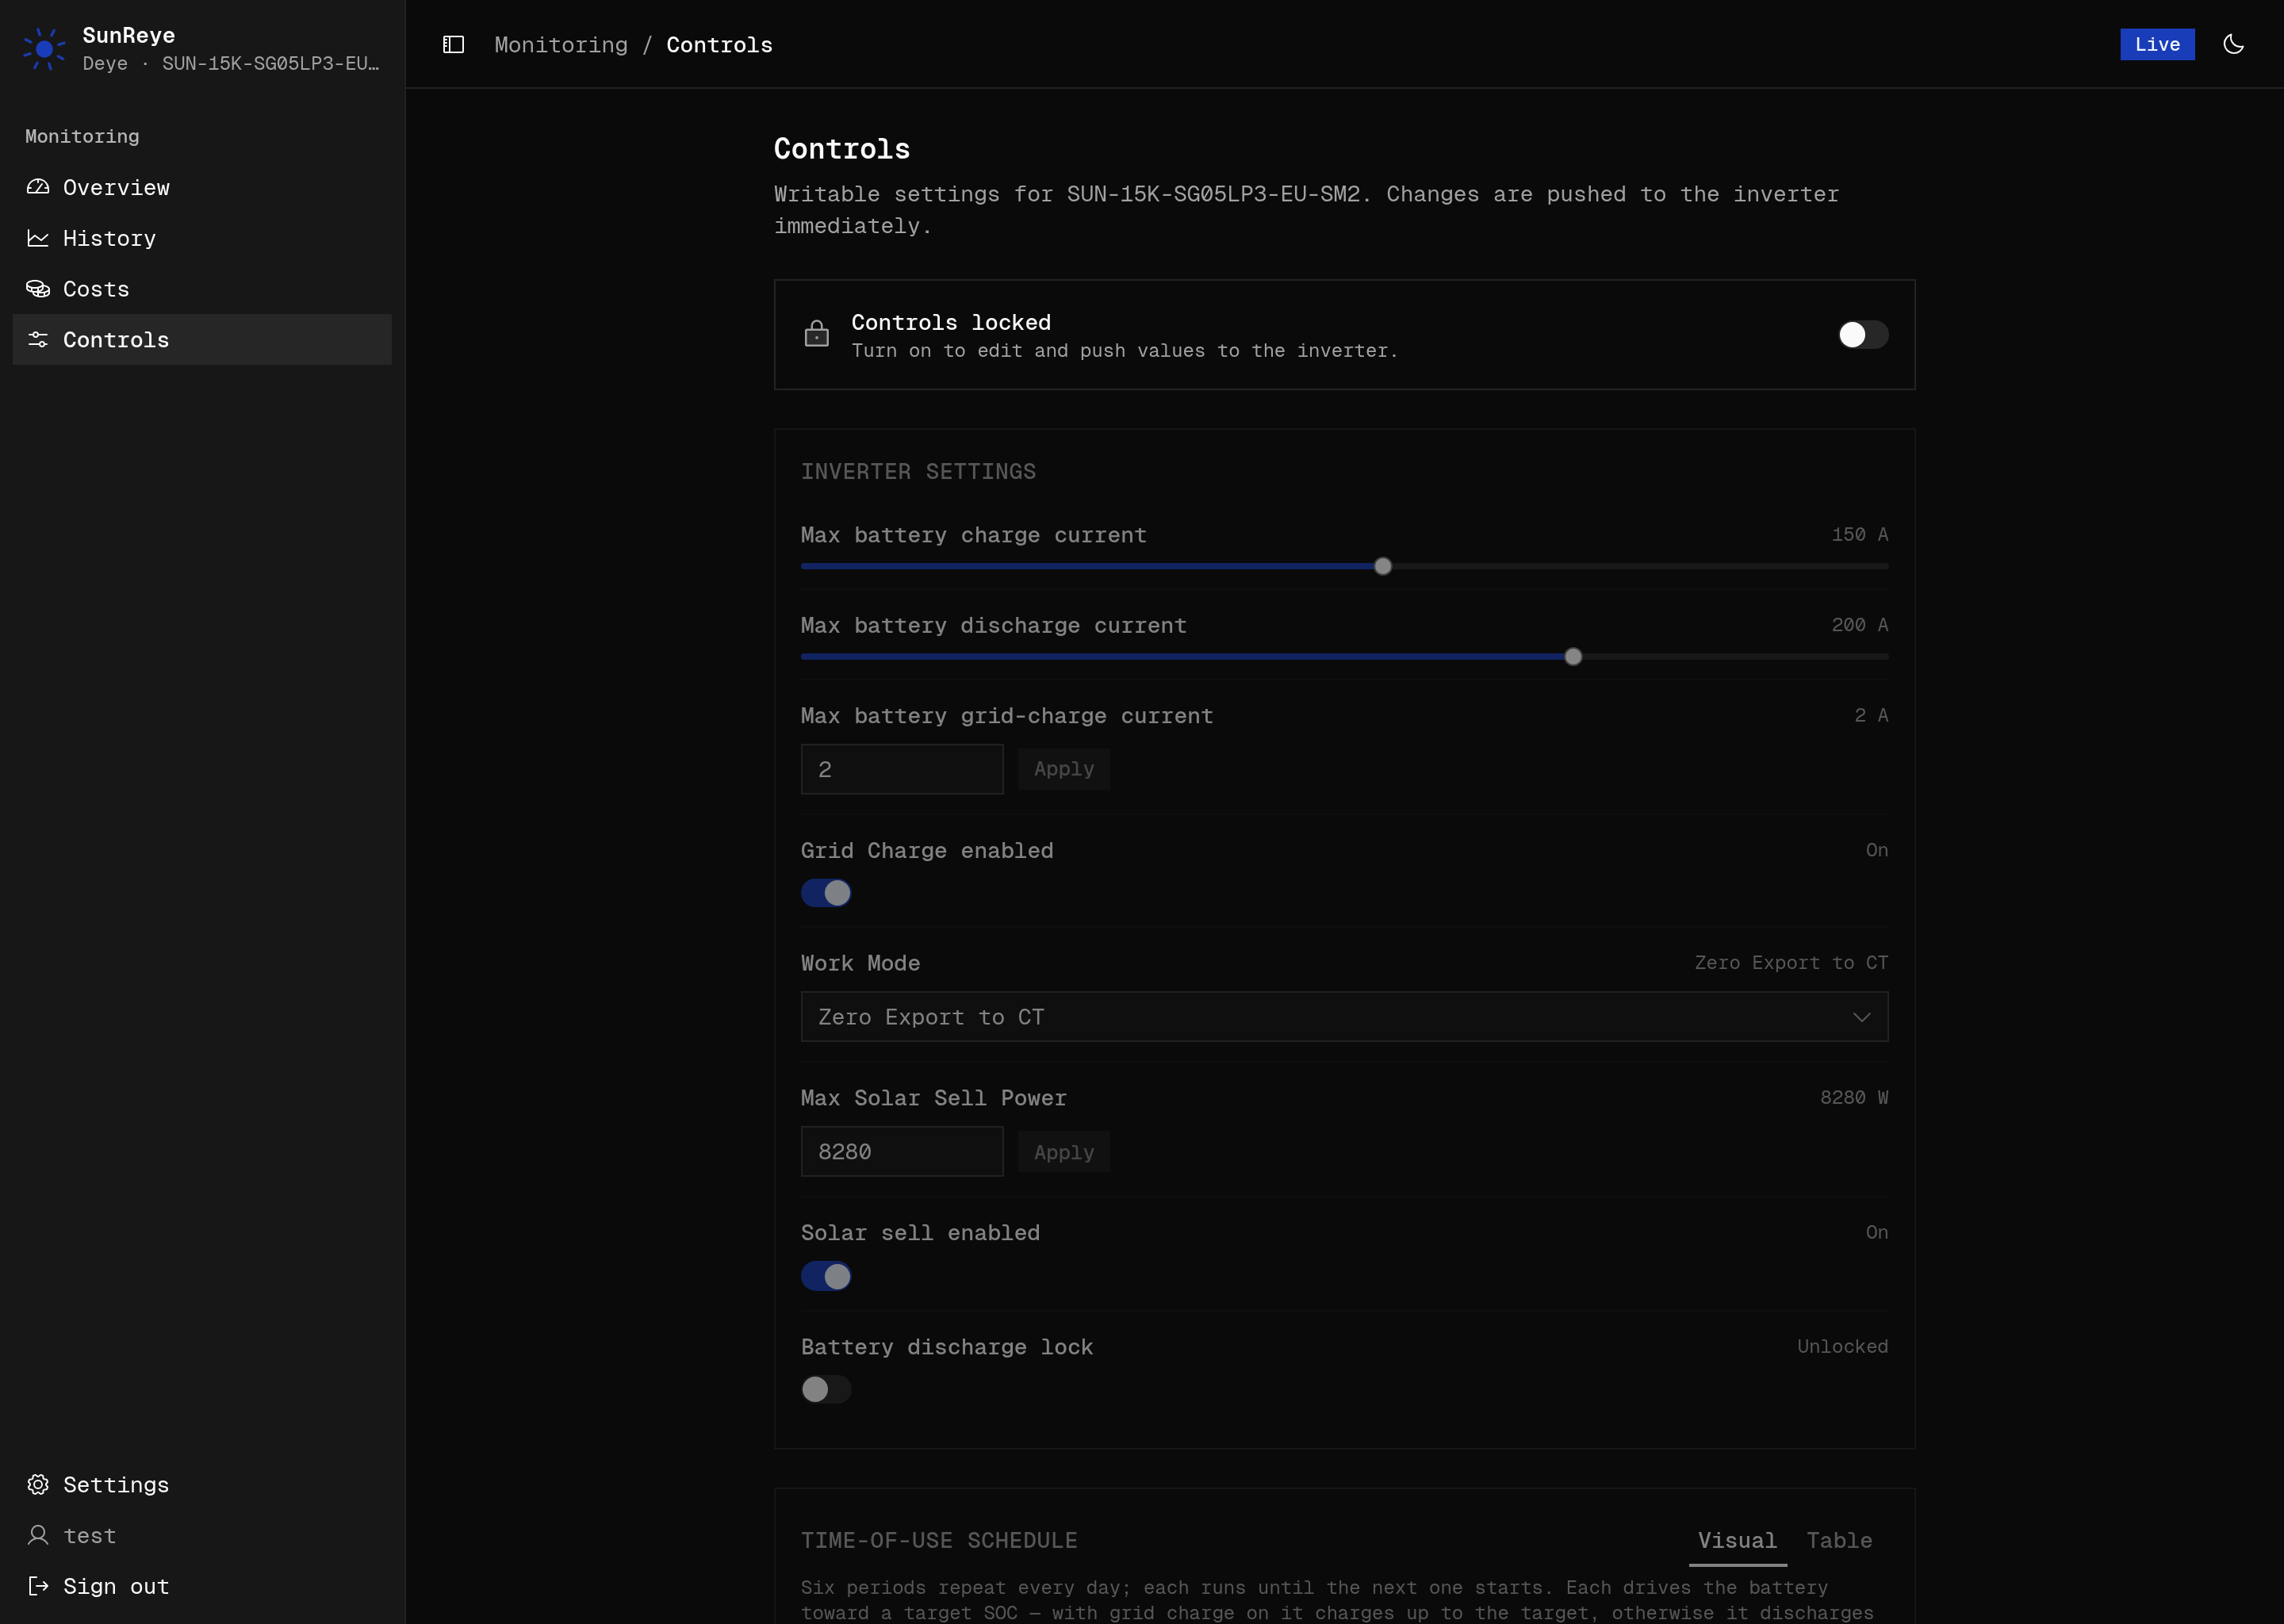
Task: Click the Max Solar Sell Power input field
Action: click(x=902, y=1152)
